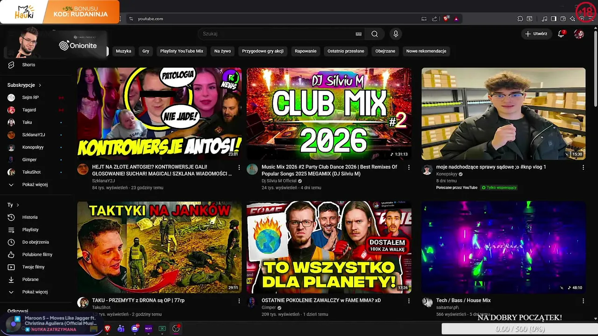The width and height of the screenshot is (598, 336).
Task: Open three-dot menu for TAKU drone video
Action: click(x=239, y=301)
